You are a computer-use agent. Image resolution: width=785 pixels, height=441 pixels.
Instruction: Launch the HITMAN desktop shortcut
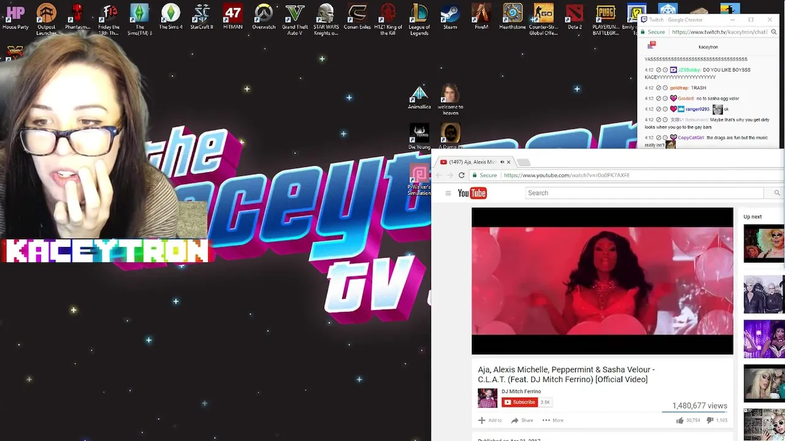point(233,18)
